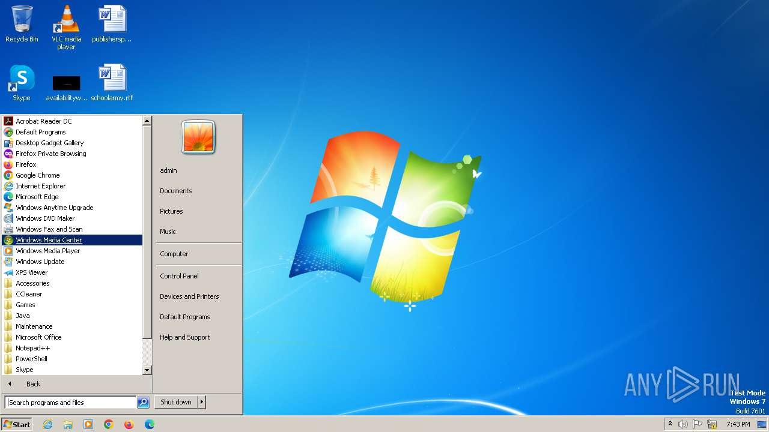Screen dimensions: 769x432
Task: Click the Desktop Gadget Gallery icon
Action: pyautogui.click(x=8, y=143)
